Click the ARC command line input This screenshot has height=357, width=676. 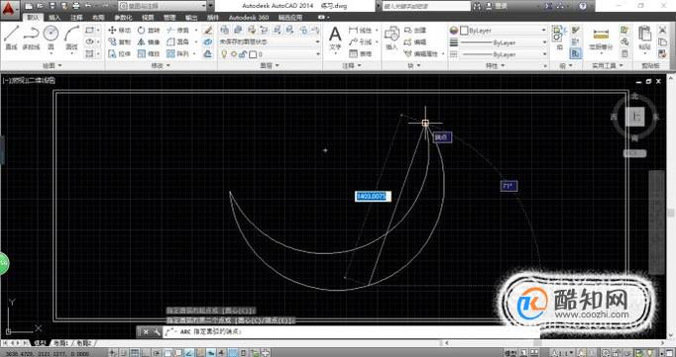click(351, 331)
